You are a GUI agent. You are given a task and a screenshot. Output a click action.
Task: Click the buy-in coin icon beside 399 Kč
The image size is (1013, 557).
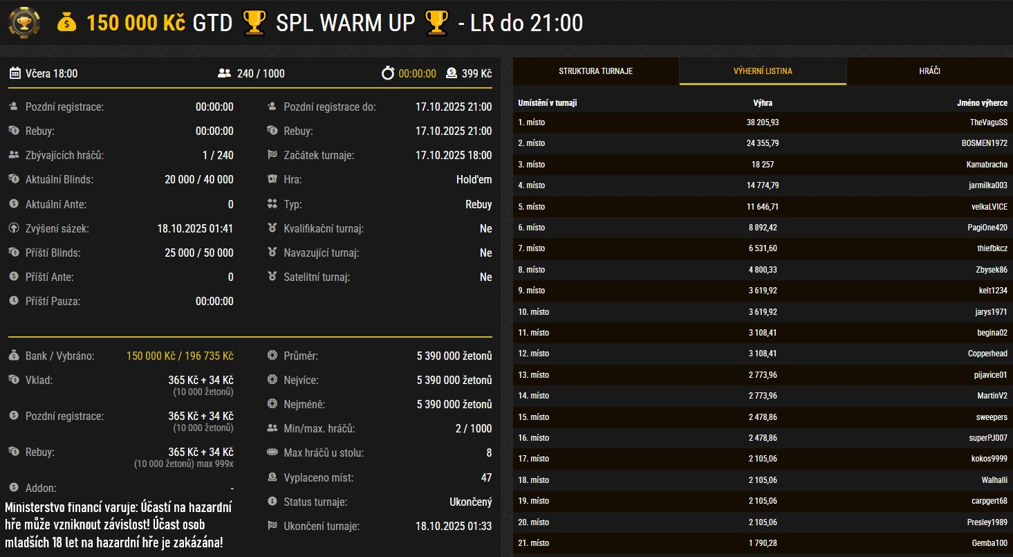click(452, 73)
